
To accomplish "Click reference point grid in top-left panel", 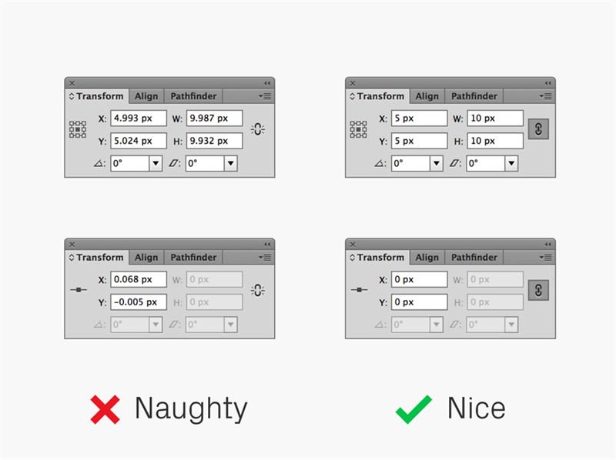I will pos(78,129).
